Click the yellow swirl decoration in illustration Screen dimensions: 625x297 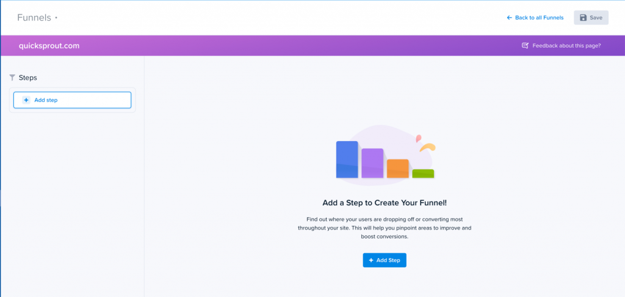tap(429, 147)
